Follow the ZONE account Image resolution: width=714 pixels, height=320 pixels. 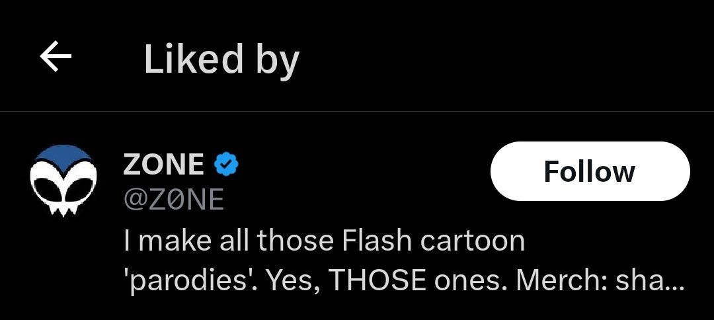pyautogui.click(x=589, y=171)
